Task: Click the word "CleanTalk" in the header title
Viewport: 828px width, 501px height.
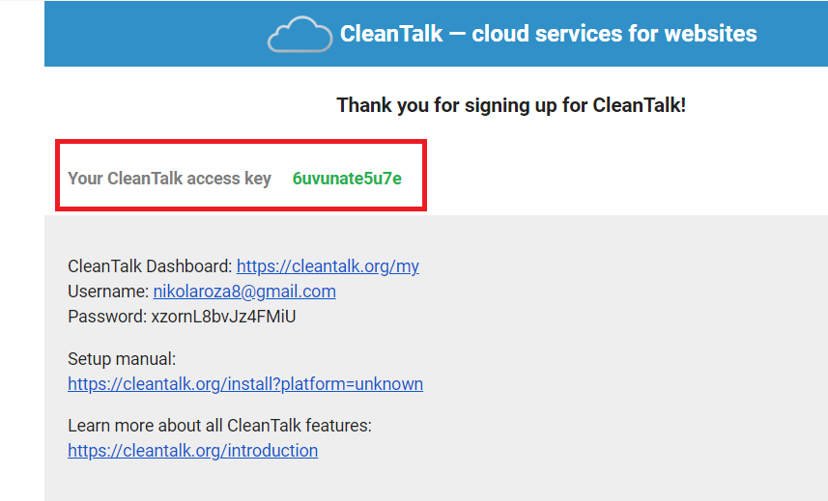Action: pos(391,34)
